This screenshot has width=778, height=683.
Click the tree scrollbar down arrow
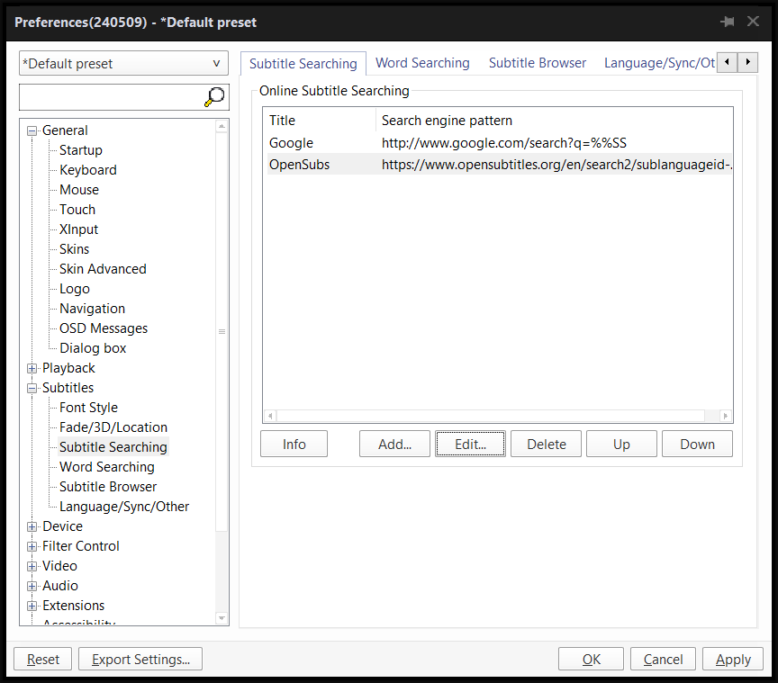coord(222,618)
